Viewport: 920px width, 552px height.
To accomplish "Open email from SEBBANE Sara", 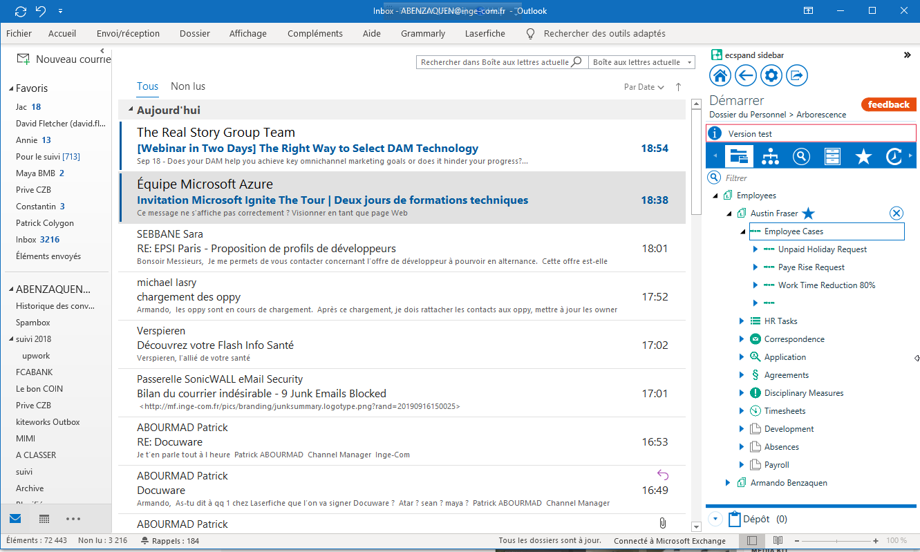I will click(x=402, y=247).
